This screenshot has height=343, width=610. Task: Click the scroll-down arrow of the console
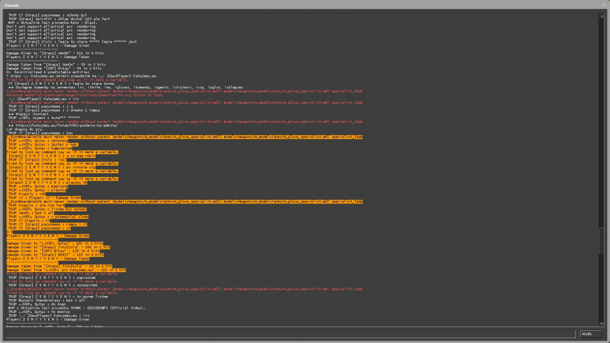(x=601, y=323)
